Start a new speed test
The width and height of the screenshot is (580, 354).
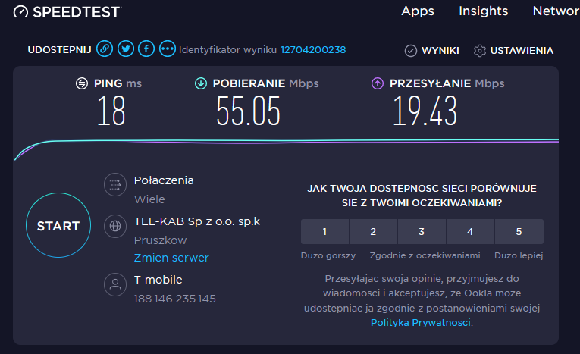pyautogui.click(x=58, y=225)
